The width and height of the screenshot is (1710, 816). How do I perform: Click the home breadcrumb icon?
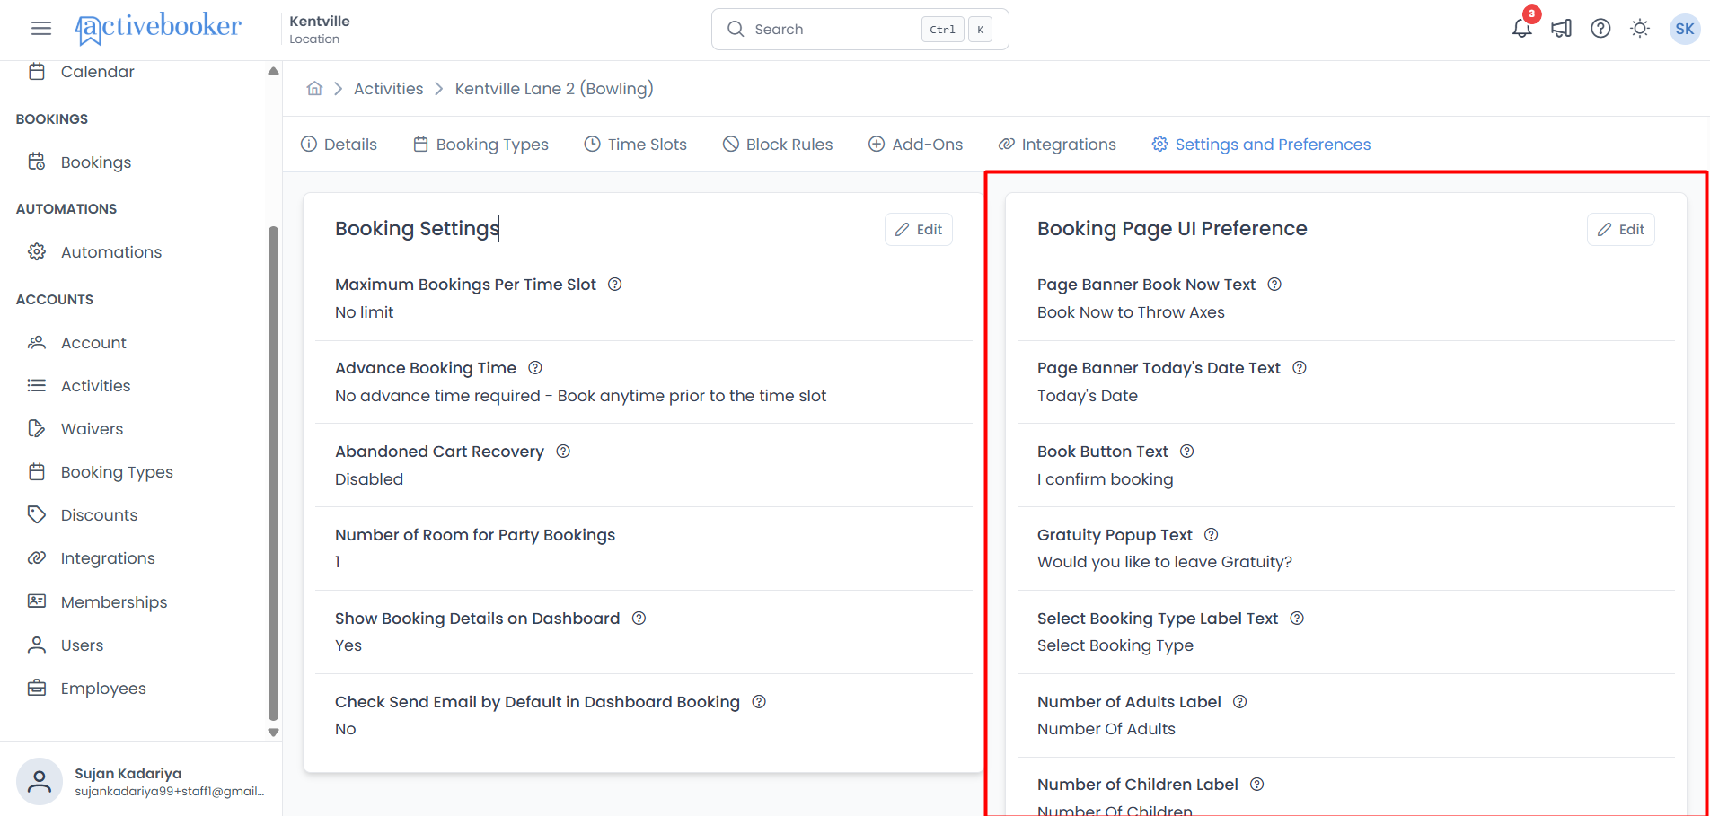tap(314, 89)
